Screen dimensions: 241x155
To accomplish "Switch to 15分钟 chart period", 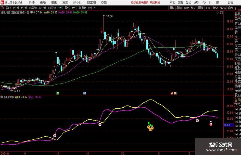I will coord(33,8).
